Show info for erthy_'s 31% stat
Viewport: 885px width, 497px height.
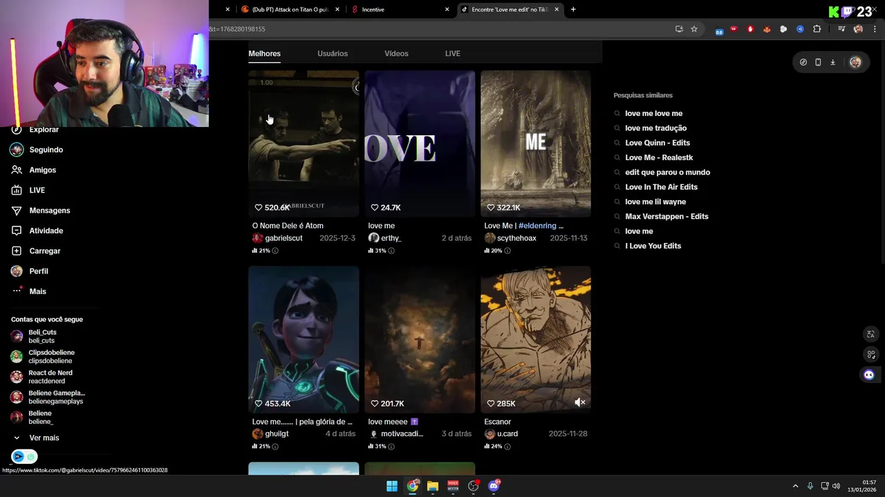(391, 251)
